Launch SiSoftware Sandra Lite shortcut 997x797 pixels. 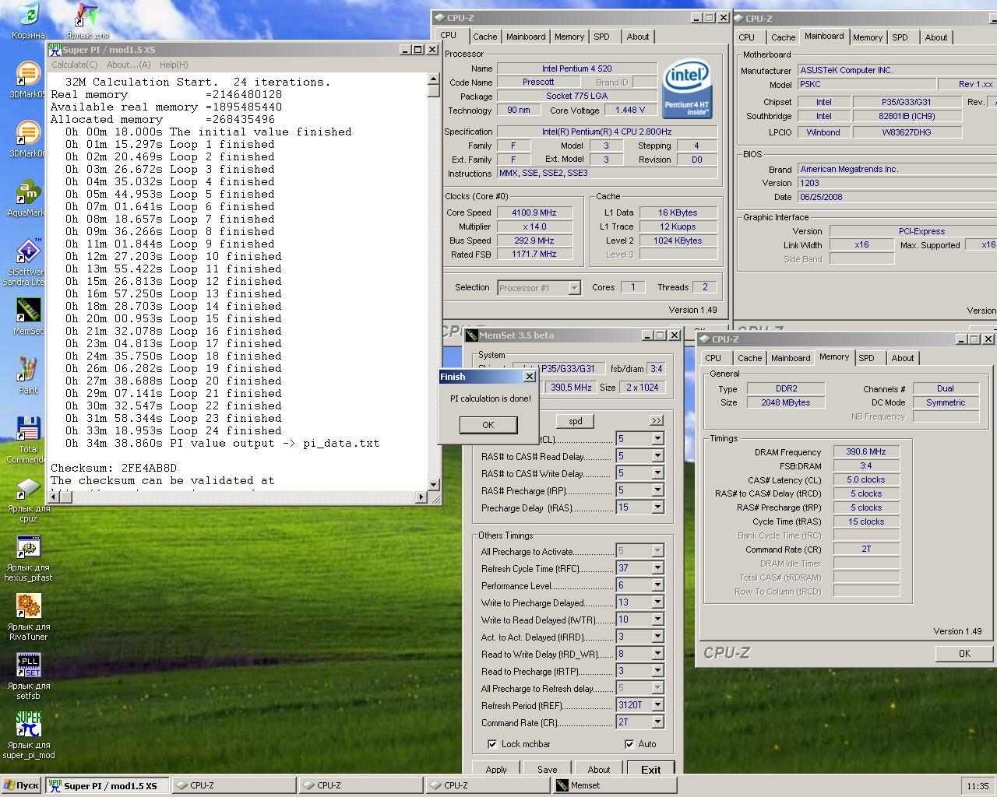point(28,251)
